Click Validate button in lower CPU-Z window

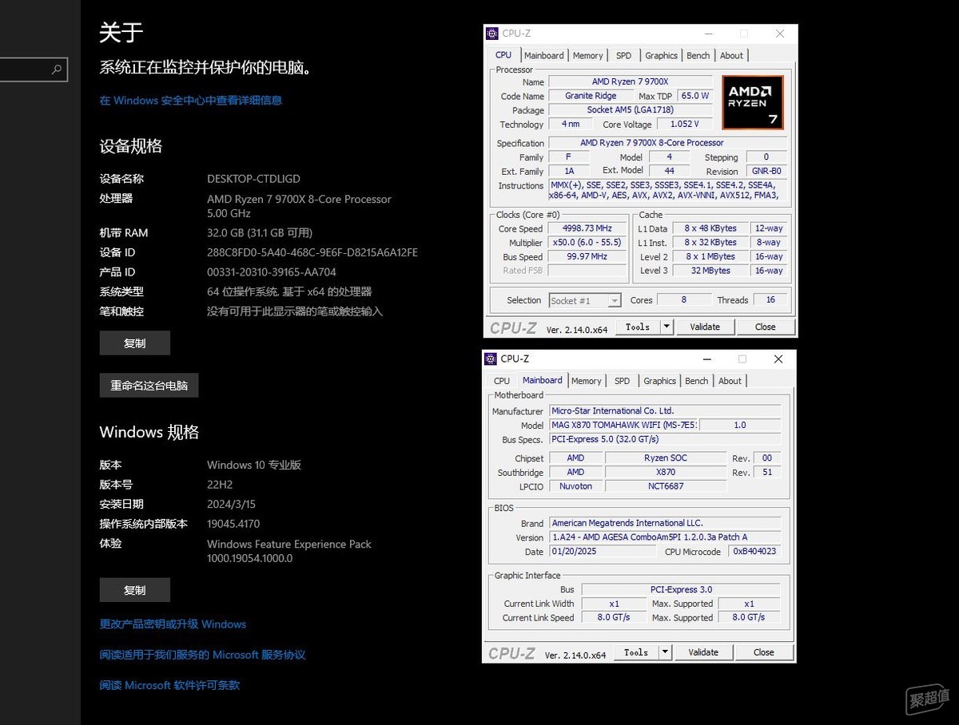703,652
